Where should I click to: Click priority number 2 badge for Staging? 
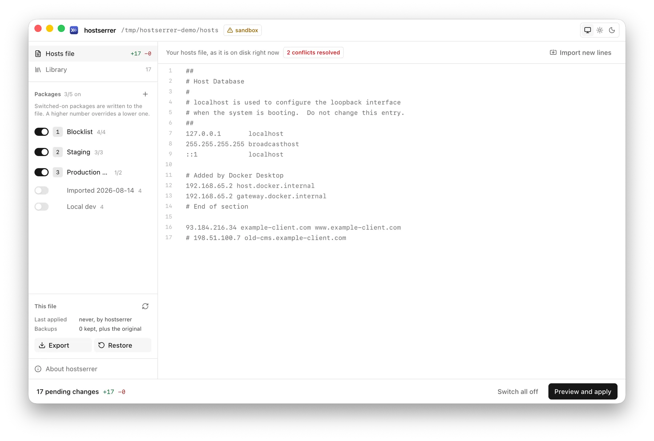58,152
